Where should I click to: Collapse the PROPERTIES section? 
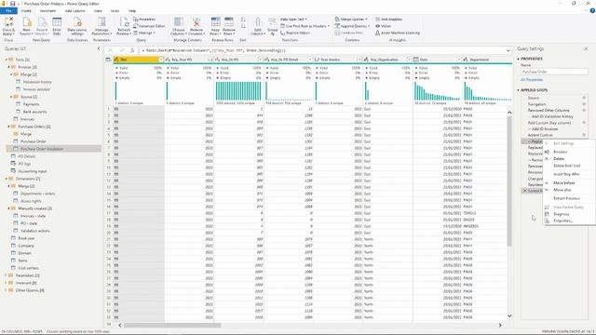click(518, 59)
